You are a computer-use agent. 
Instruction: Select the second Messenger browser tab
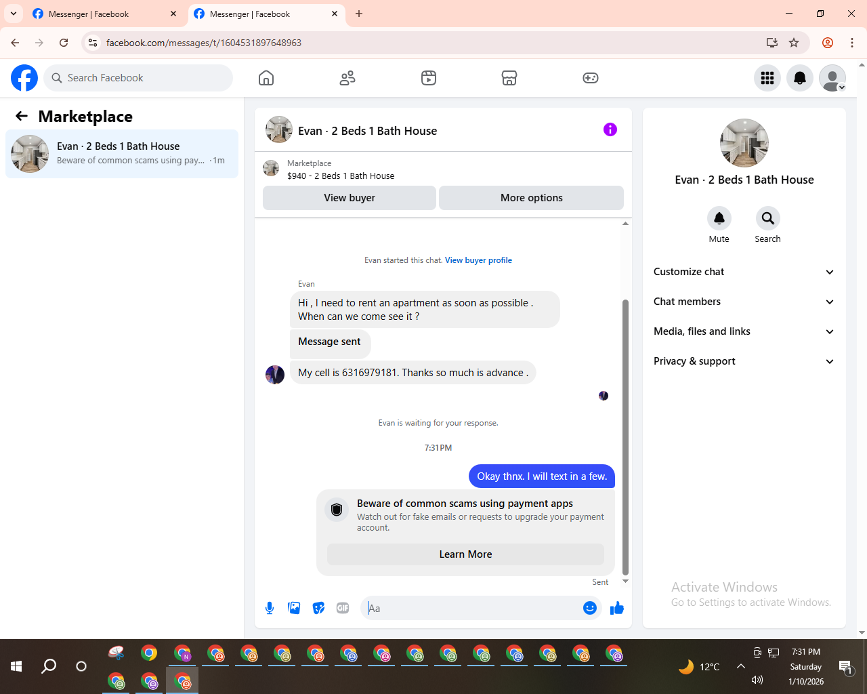(266, 14)
